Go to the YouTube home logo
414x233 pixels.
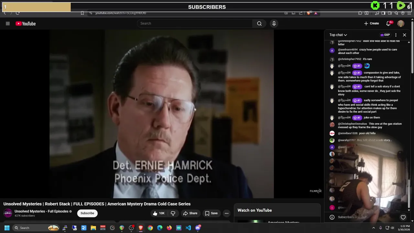point(26,24)
